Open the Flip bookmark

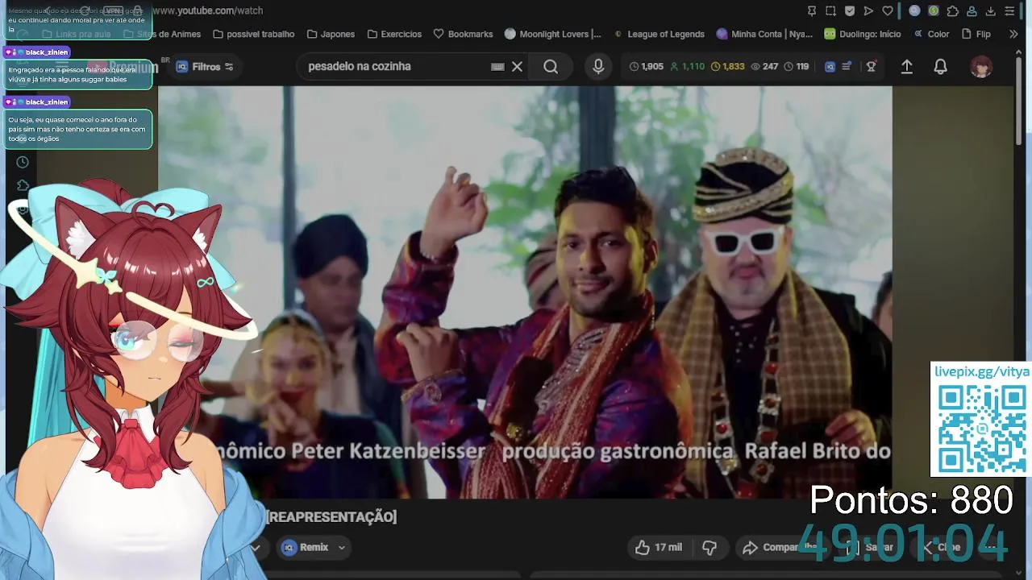(x=976, y=34)
